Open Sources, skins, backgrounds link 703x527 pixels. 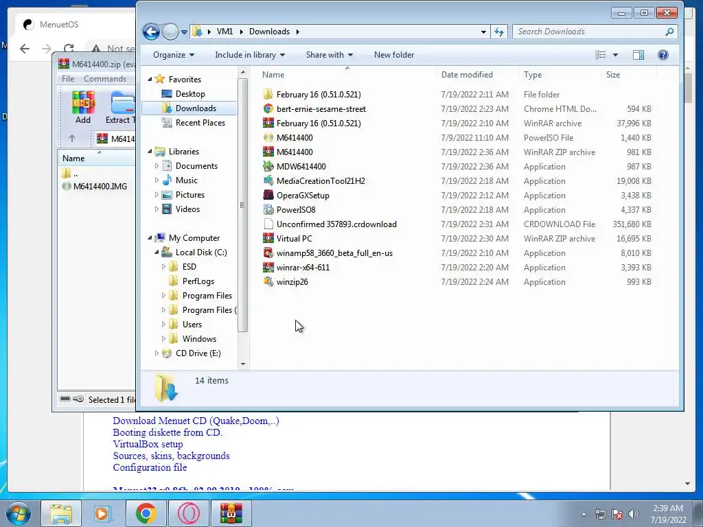pyautogui.click(x=171, y=456)
